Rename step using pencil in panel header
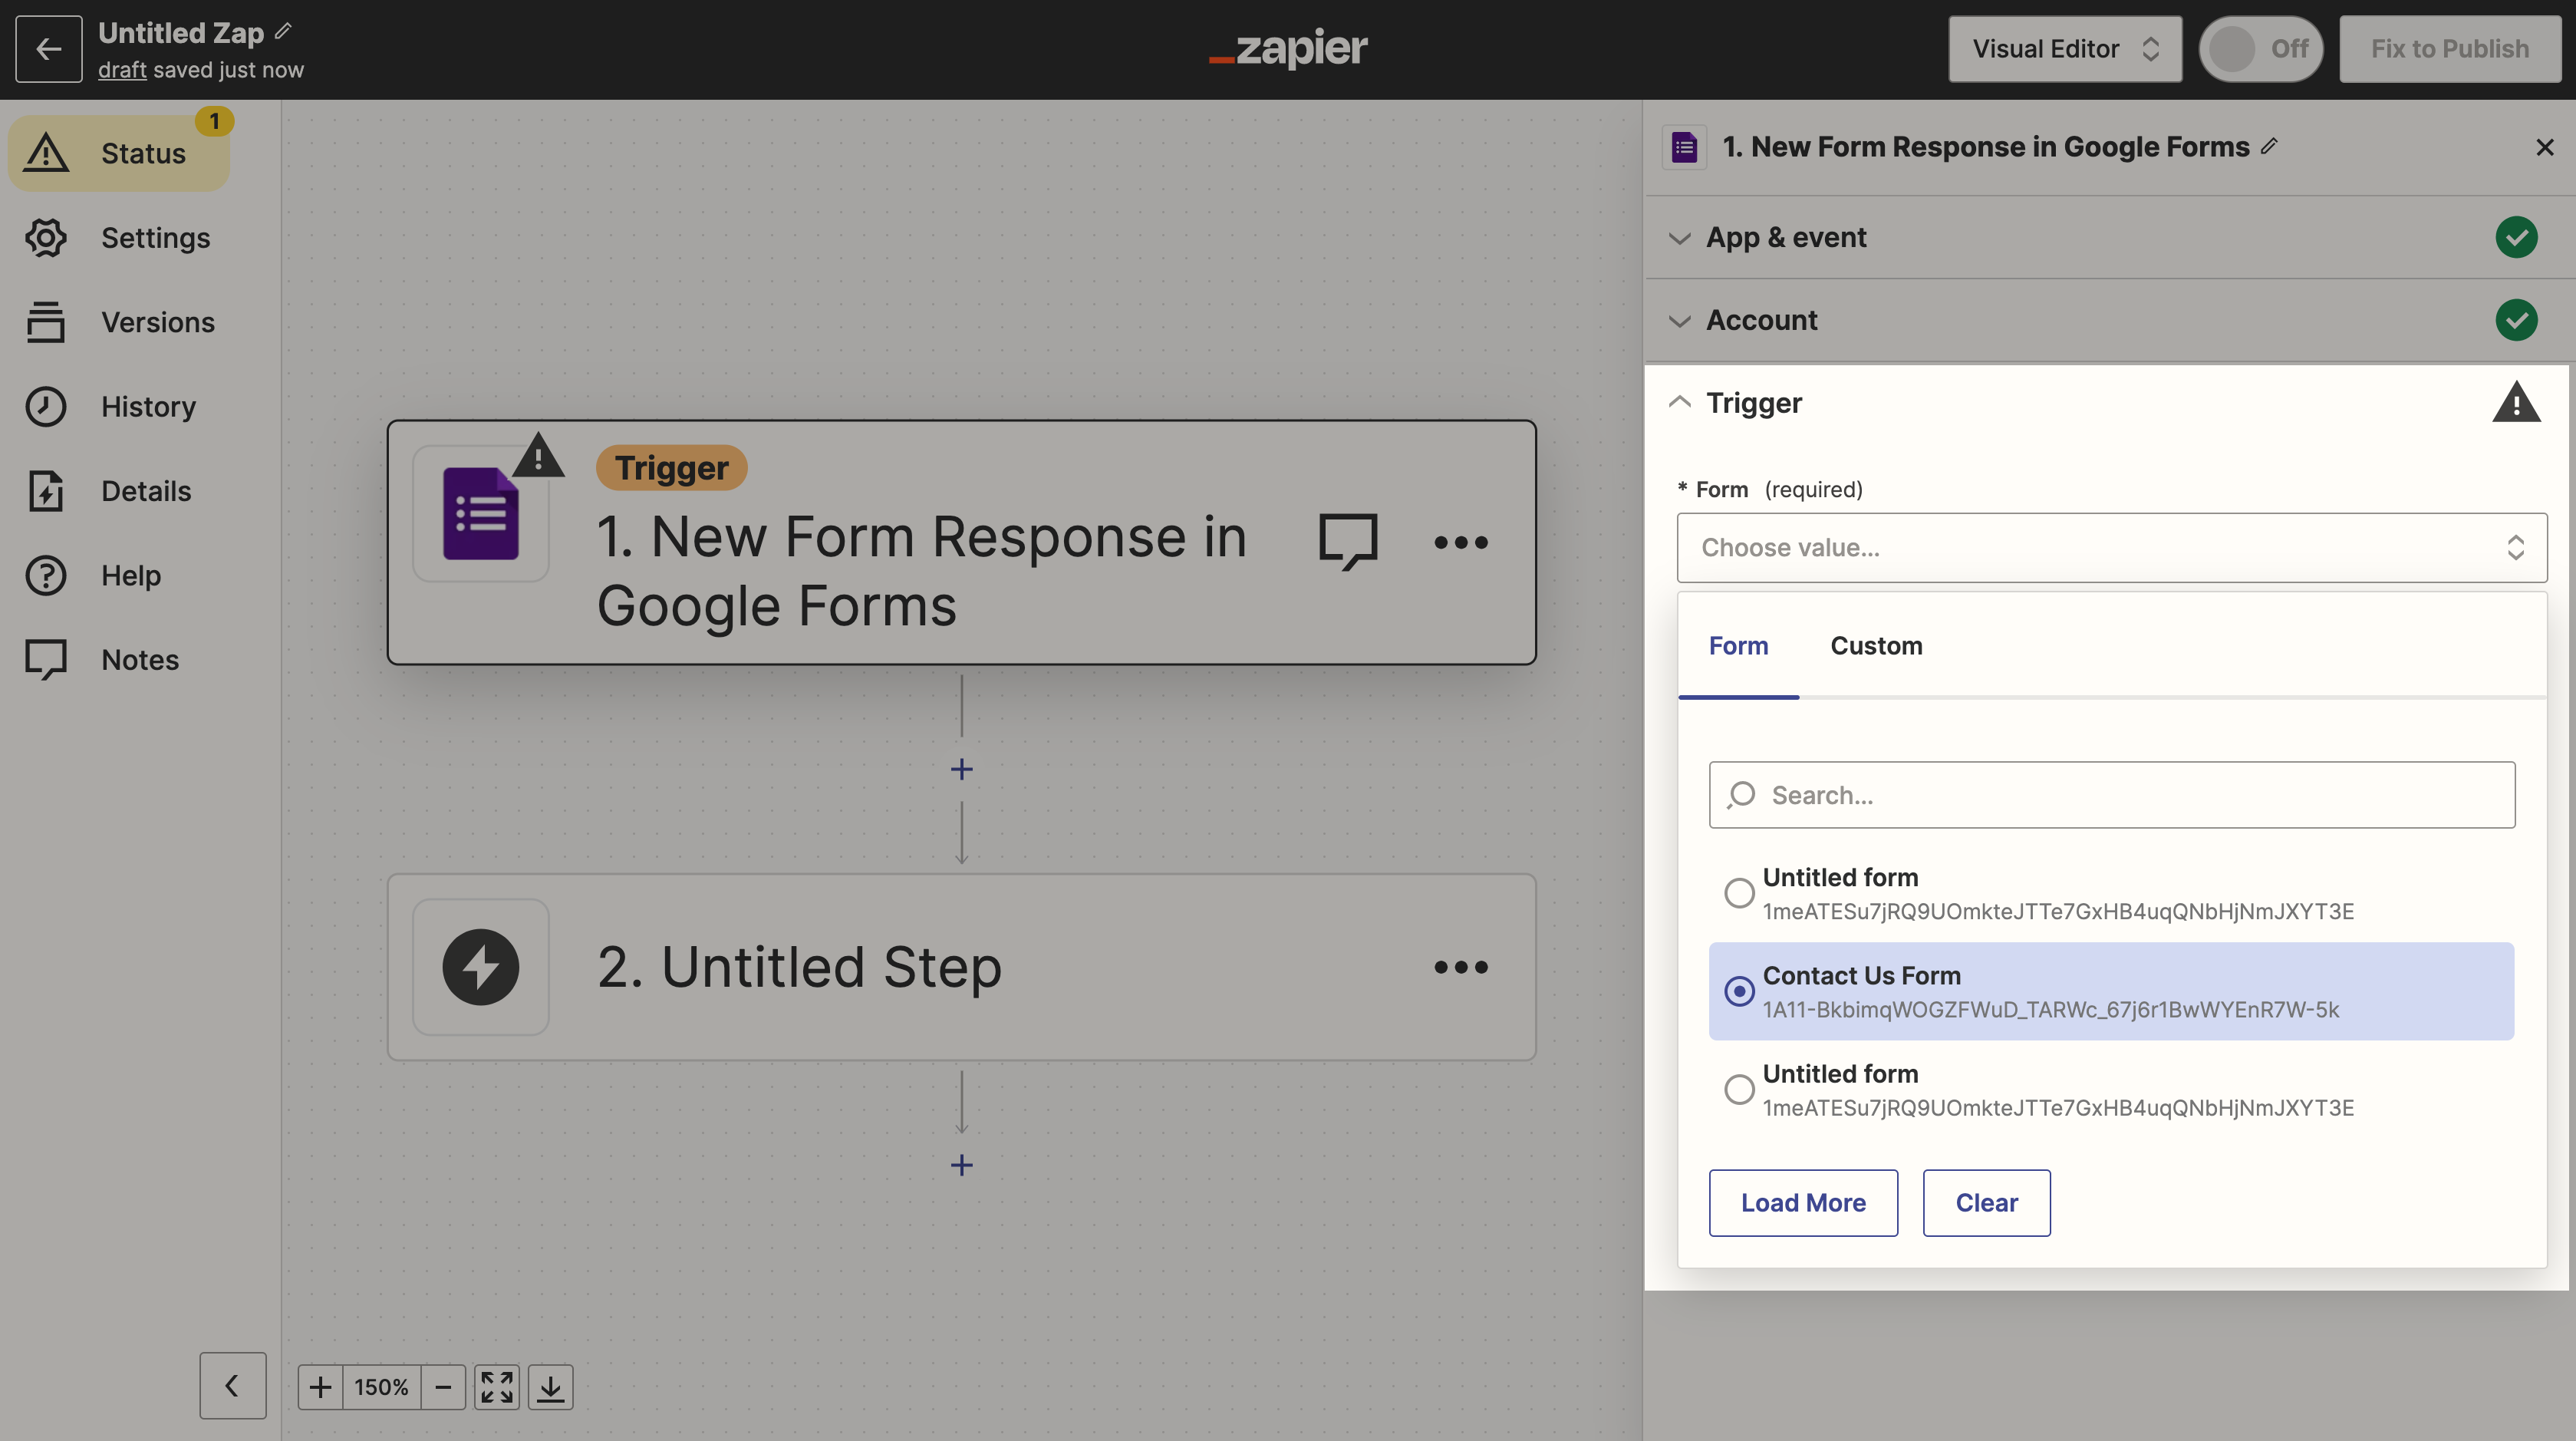 (2269, 146)
